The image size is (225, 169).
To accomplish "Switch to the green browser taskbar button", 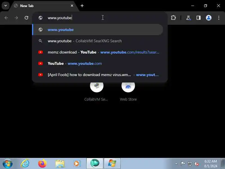I will (95, 163).
